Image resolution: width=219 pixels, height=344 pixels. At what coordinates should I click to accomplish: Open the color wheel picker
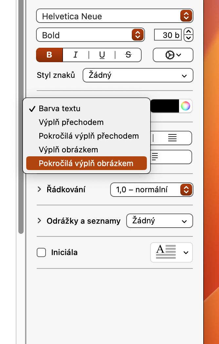186,106
